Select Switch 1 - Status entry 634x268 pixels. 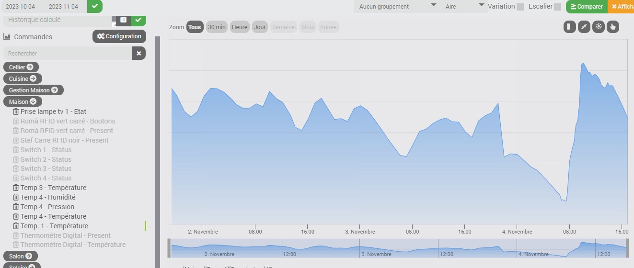[x=46, y=150]
